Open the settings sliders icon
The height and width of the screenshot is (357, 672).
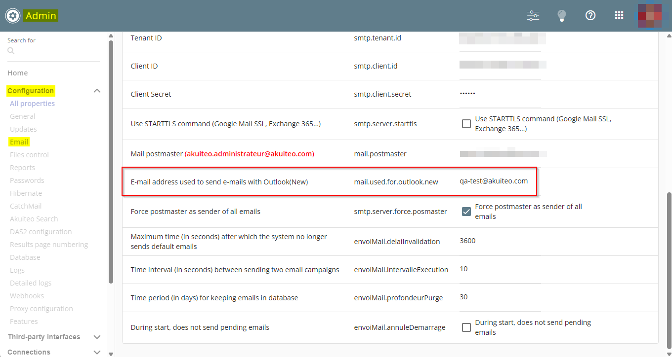point(533,16)
